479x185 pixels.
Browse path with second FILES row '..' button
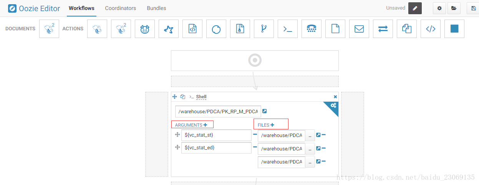pyautogui.click(x=310, y=149)
